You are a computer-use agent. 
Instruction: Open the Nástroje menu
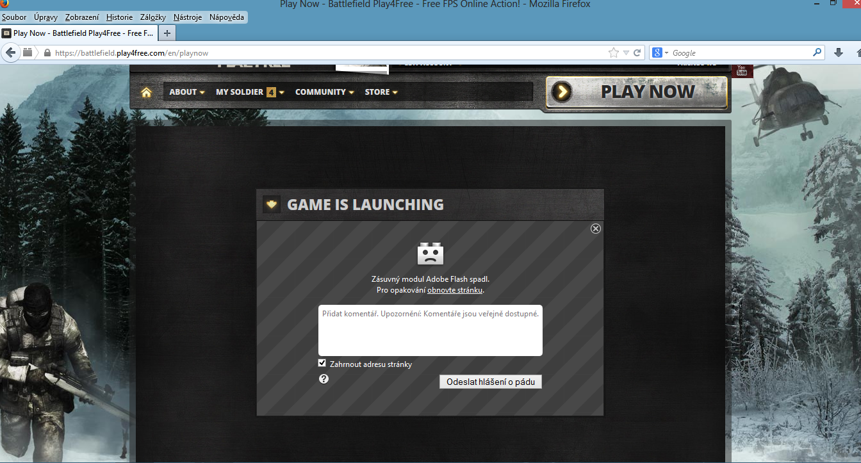189,17
